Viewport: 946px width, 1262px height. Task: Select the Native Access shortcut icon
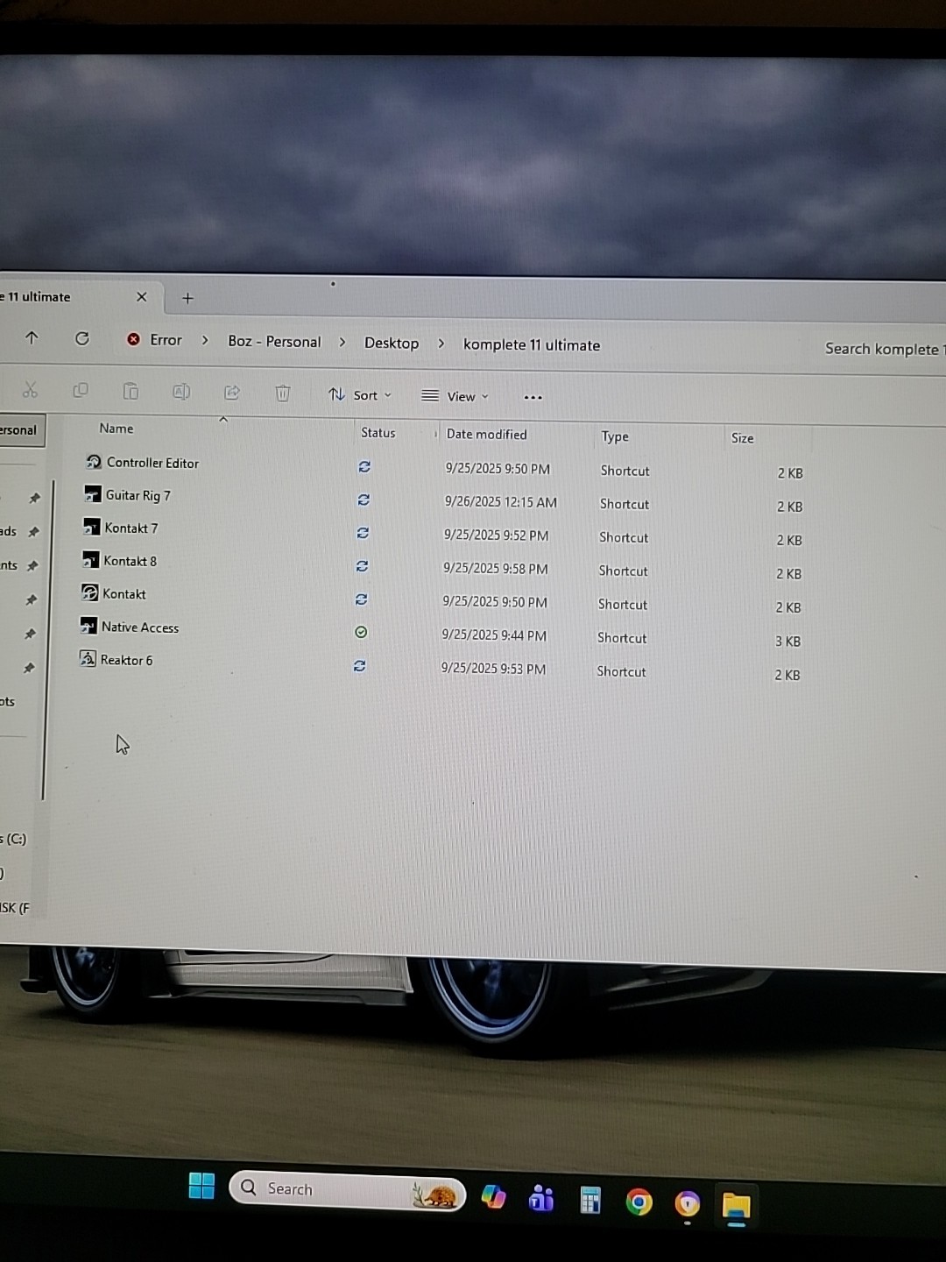click(x=88, y=626)
